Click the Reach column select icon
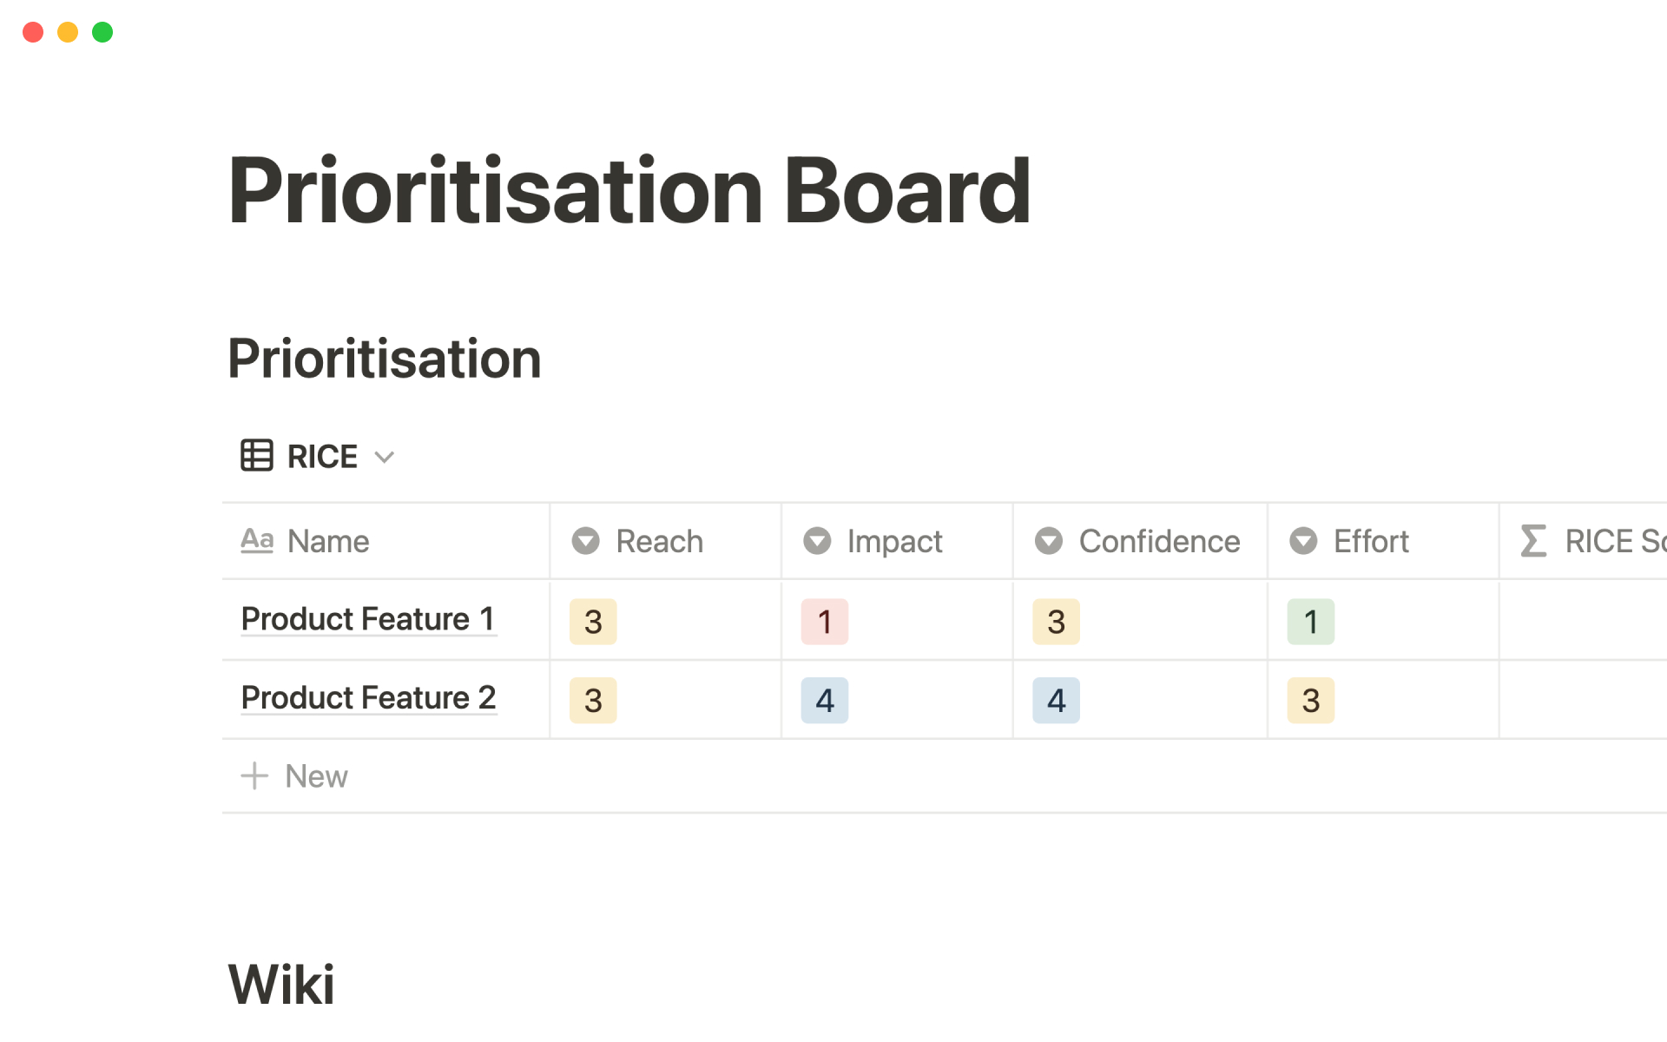 (x=586, y=541)
